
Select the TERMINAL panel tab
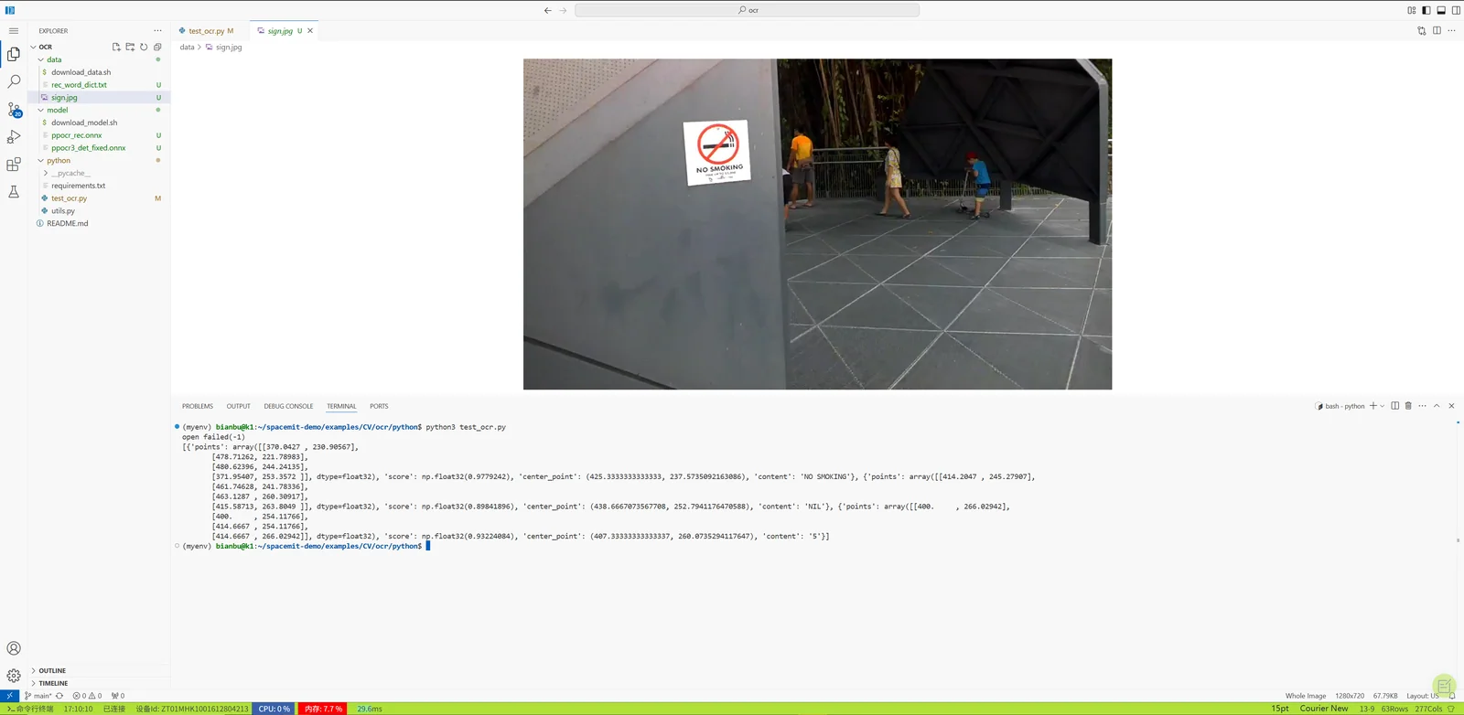(341, 406)
